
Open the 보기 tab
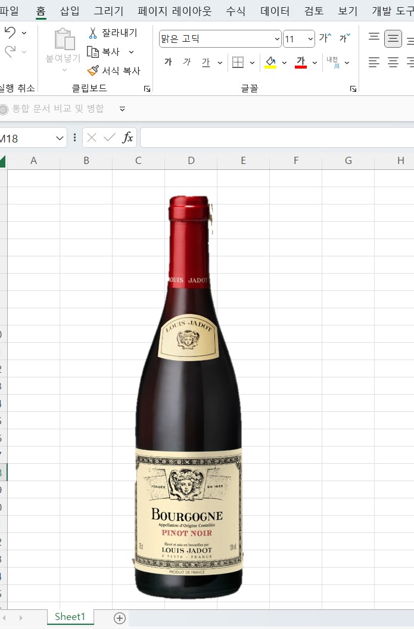pos(348,11)
